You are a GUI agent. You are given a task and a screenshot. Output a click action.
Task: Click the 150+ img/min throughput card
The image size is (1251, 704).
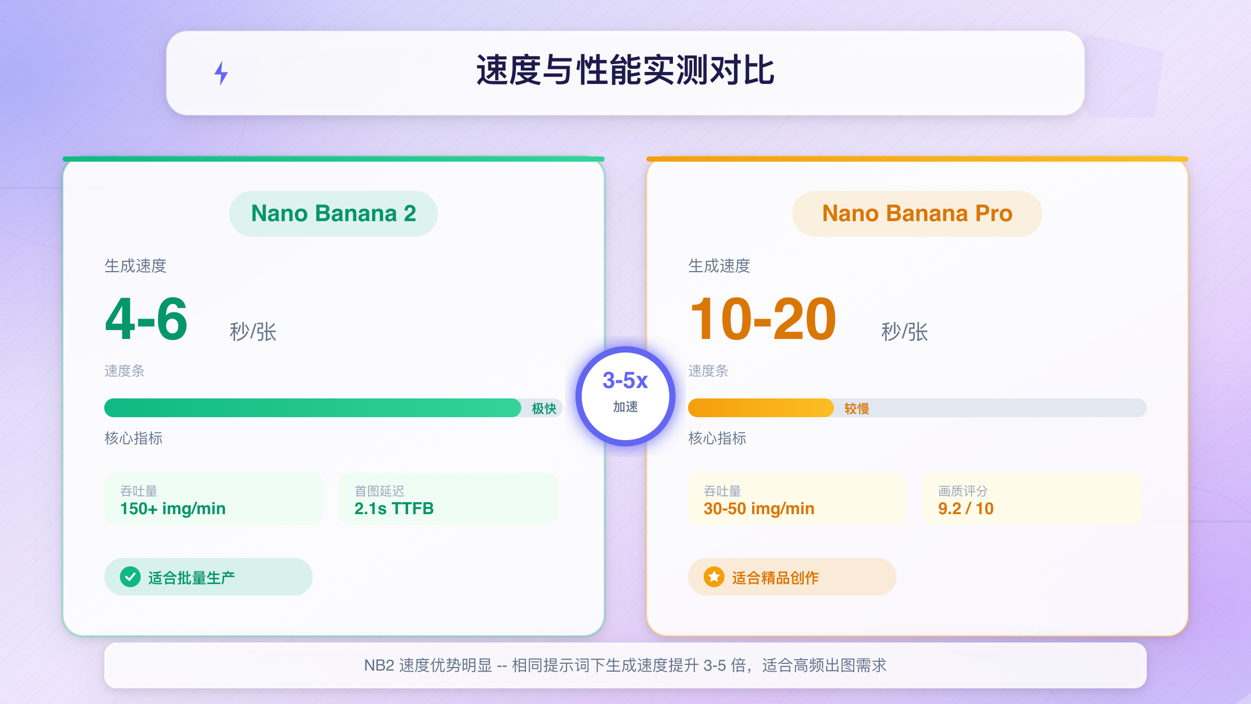click(x=213, y=499)
